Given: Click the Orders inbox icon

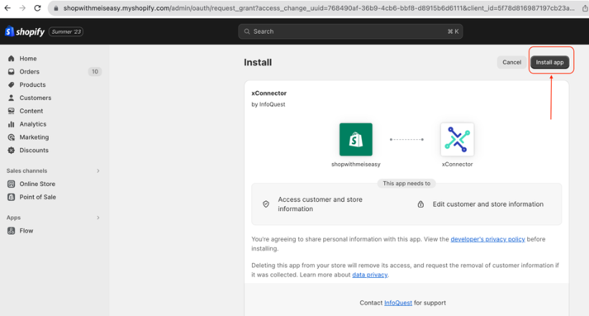Looking at the screenshot, I should pyautogui.click(x=11, y=72).
